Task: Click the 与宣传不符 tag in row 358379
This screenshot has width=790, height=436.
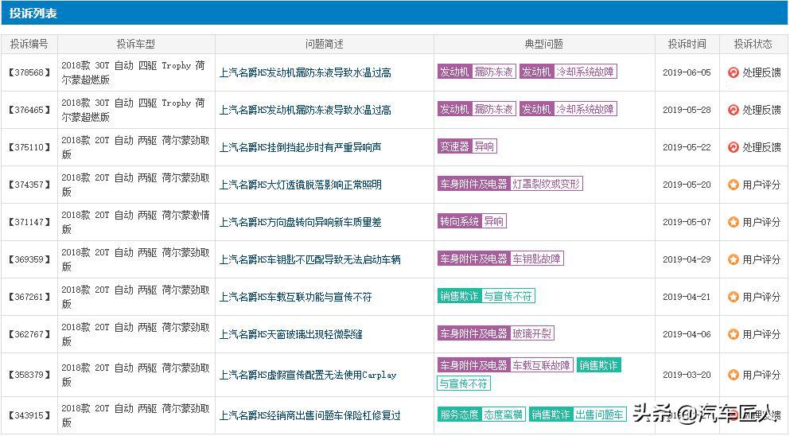Action: coord(464,384)
